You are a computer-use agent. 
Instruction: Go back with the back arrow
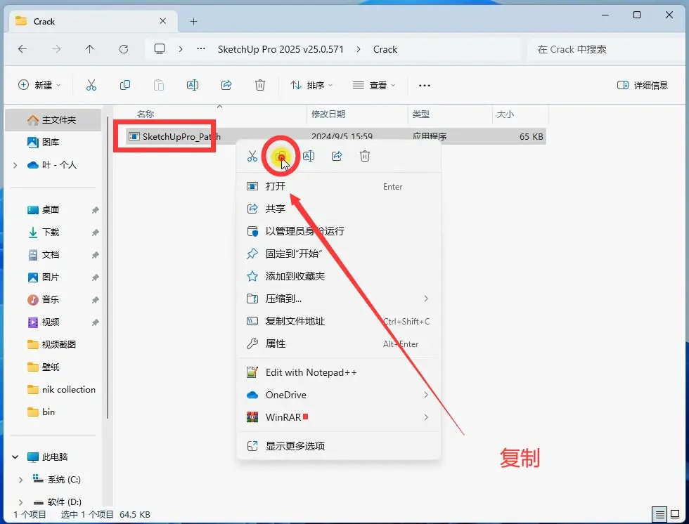pyautogui.click(x=22, y=49)
